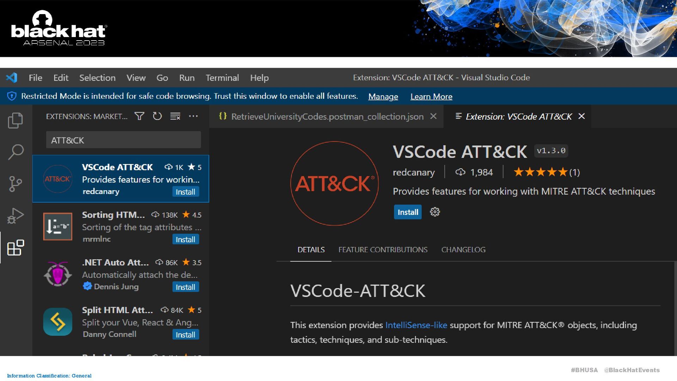The image size is (677, 381).
Task: Click the extensions search field containing ATT&CK
Action: coord(123,140)
